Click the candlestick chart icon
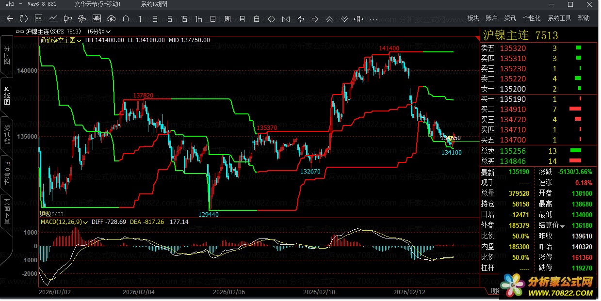601x301 pixels. (x=67, y=19)
